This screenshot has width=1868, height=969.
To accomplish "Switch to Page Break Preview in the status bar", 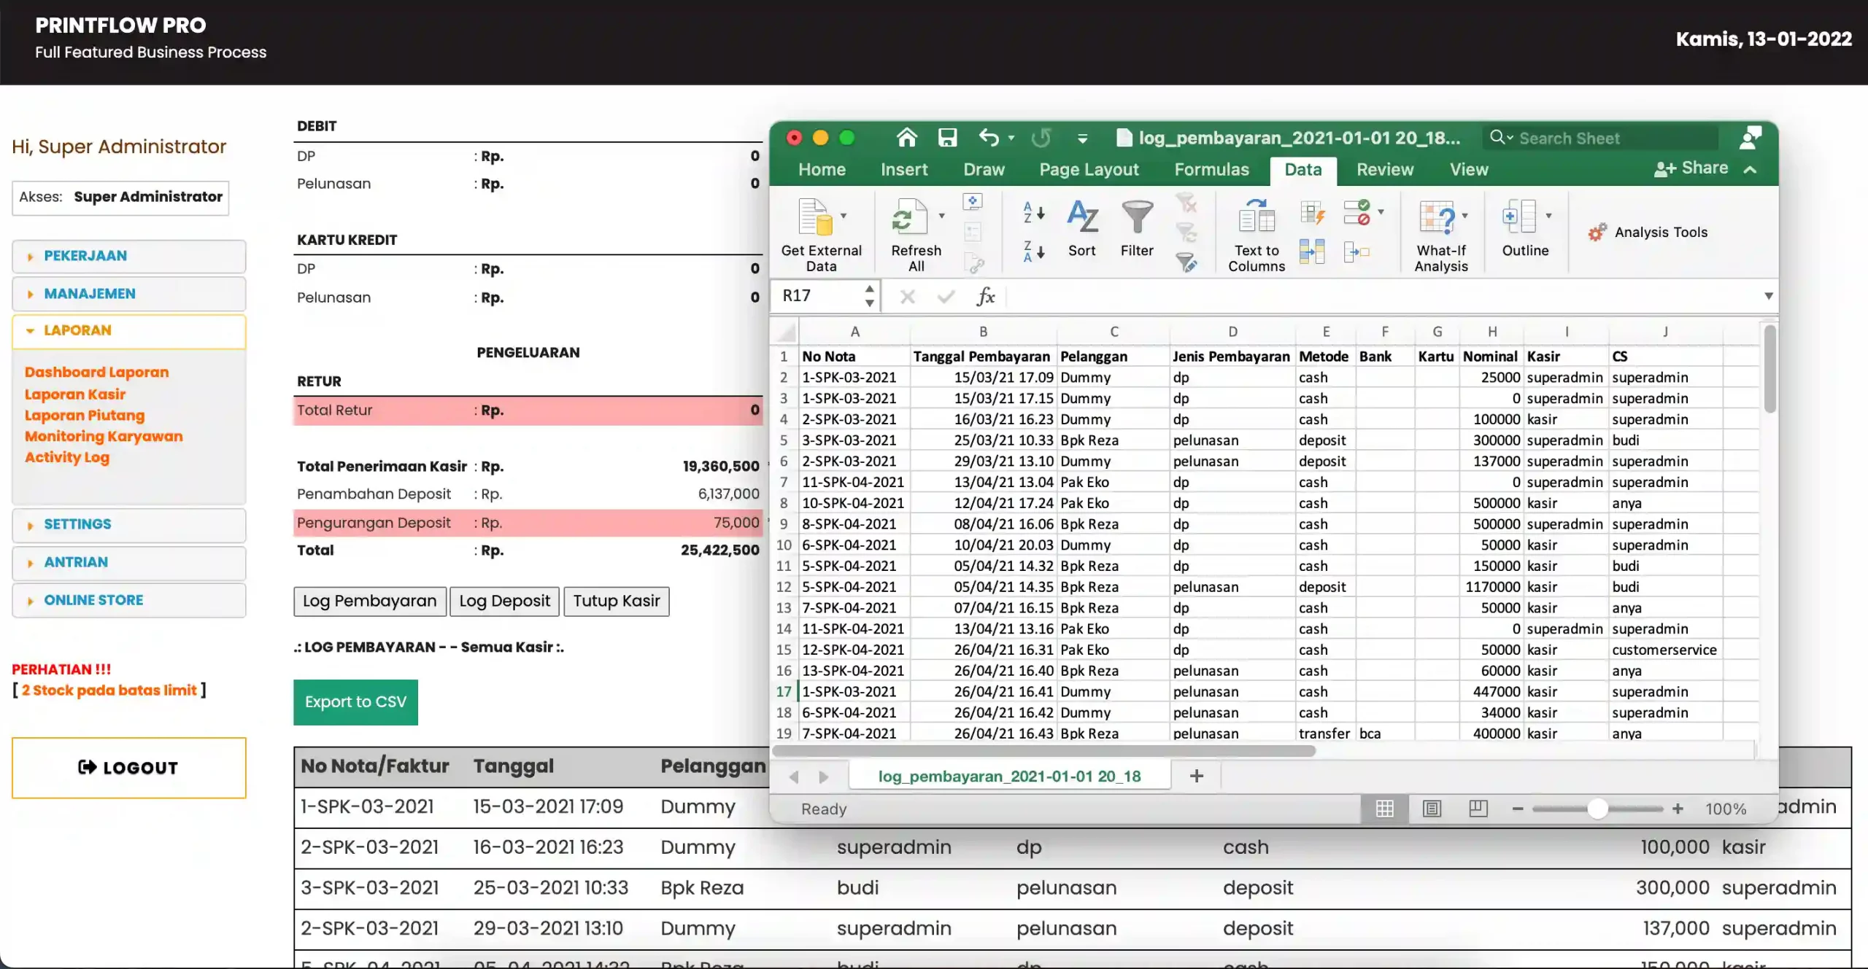I will tap(1478, 808).
